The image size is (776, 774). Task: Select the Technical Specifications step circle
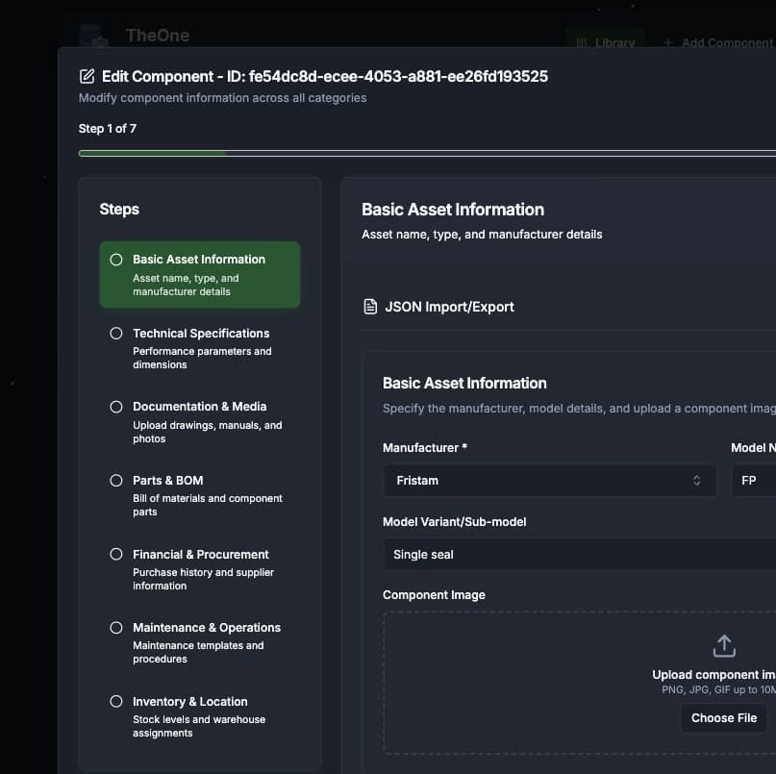coord(115,333)
